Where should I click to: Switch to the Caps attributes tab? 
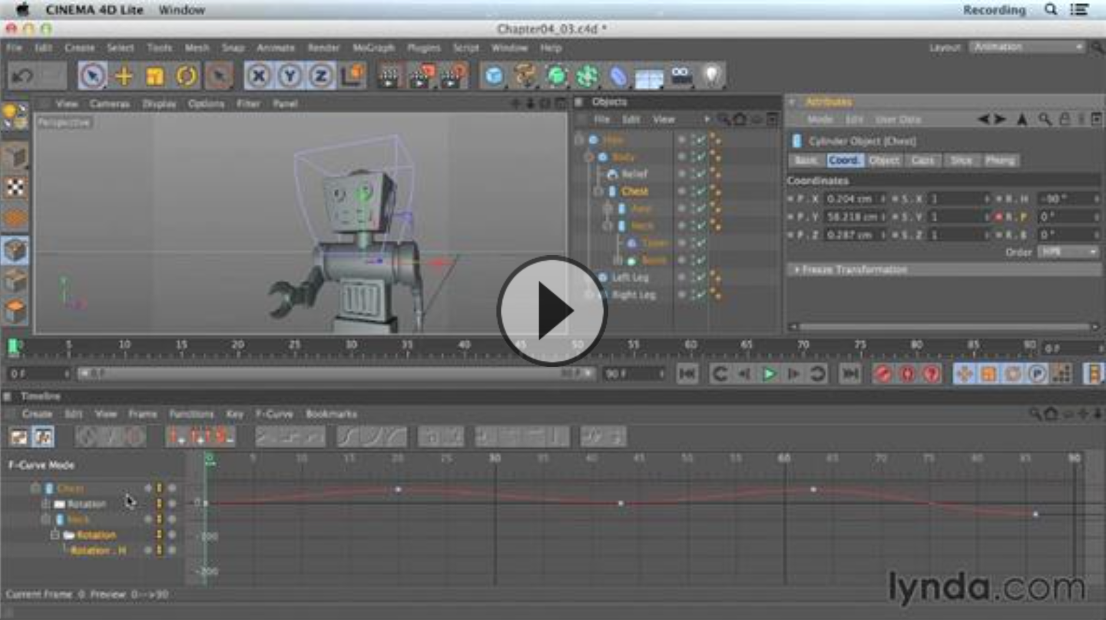pos(923,160)
